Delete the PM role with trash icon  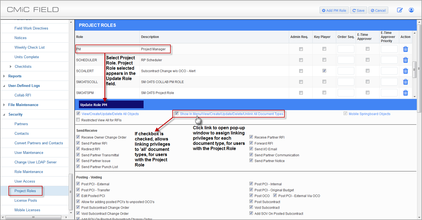[406, 49]
